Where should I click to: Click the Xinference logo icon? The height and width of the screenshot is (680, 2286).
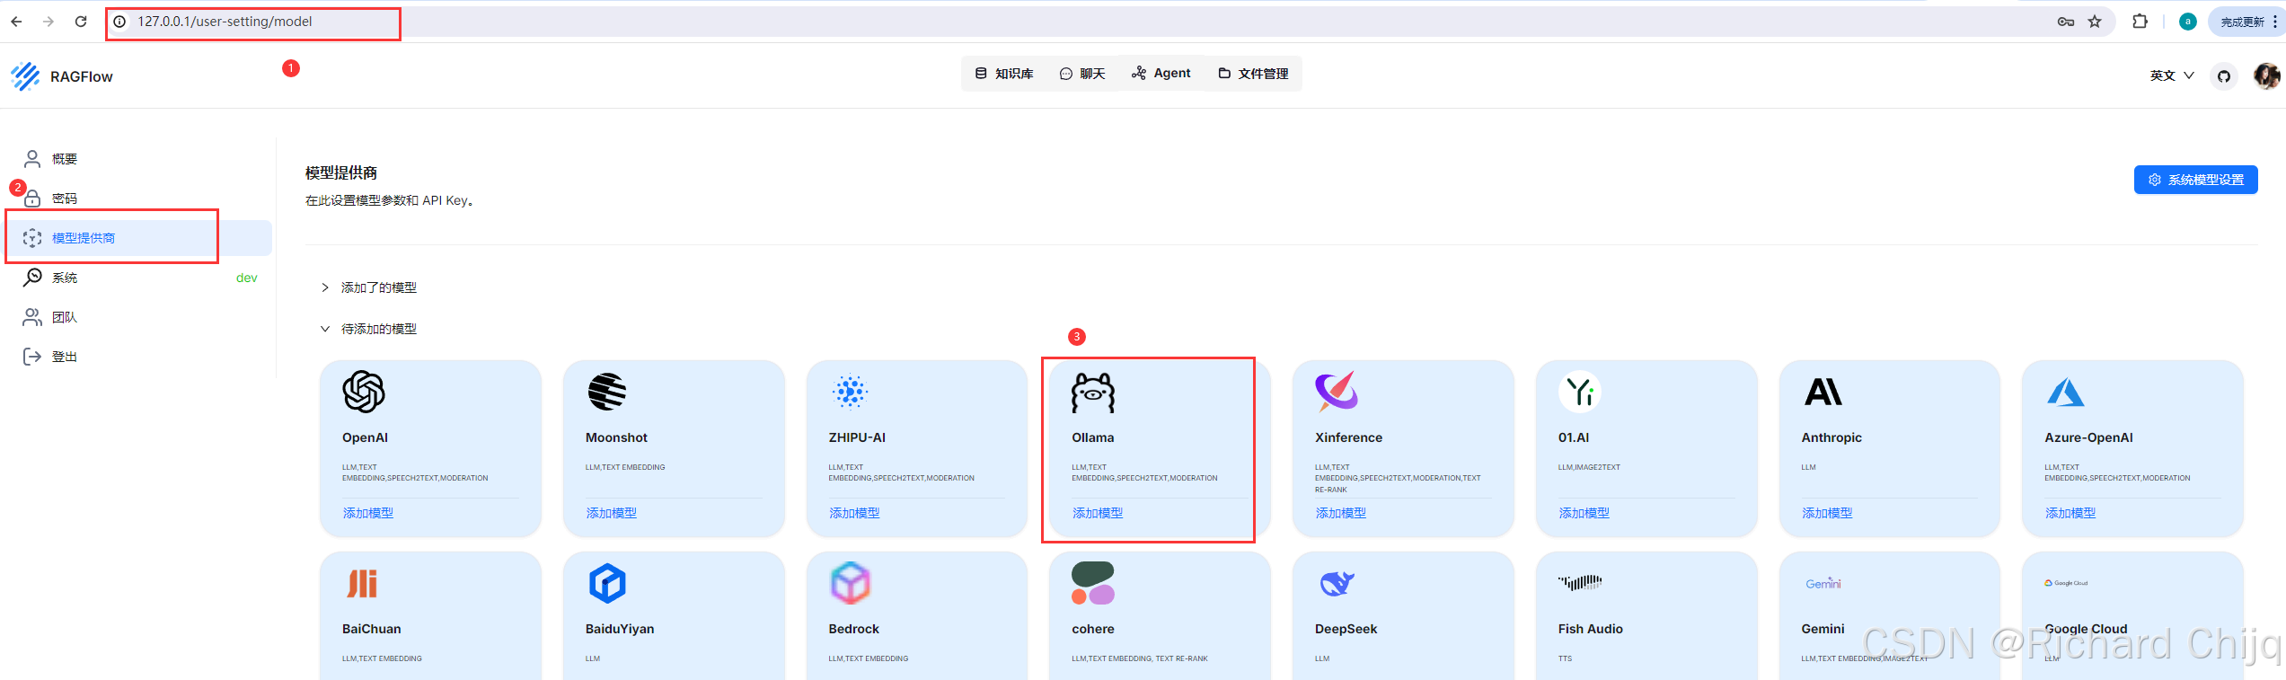pyautogui.click(x=1337, y=392)
